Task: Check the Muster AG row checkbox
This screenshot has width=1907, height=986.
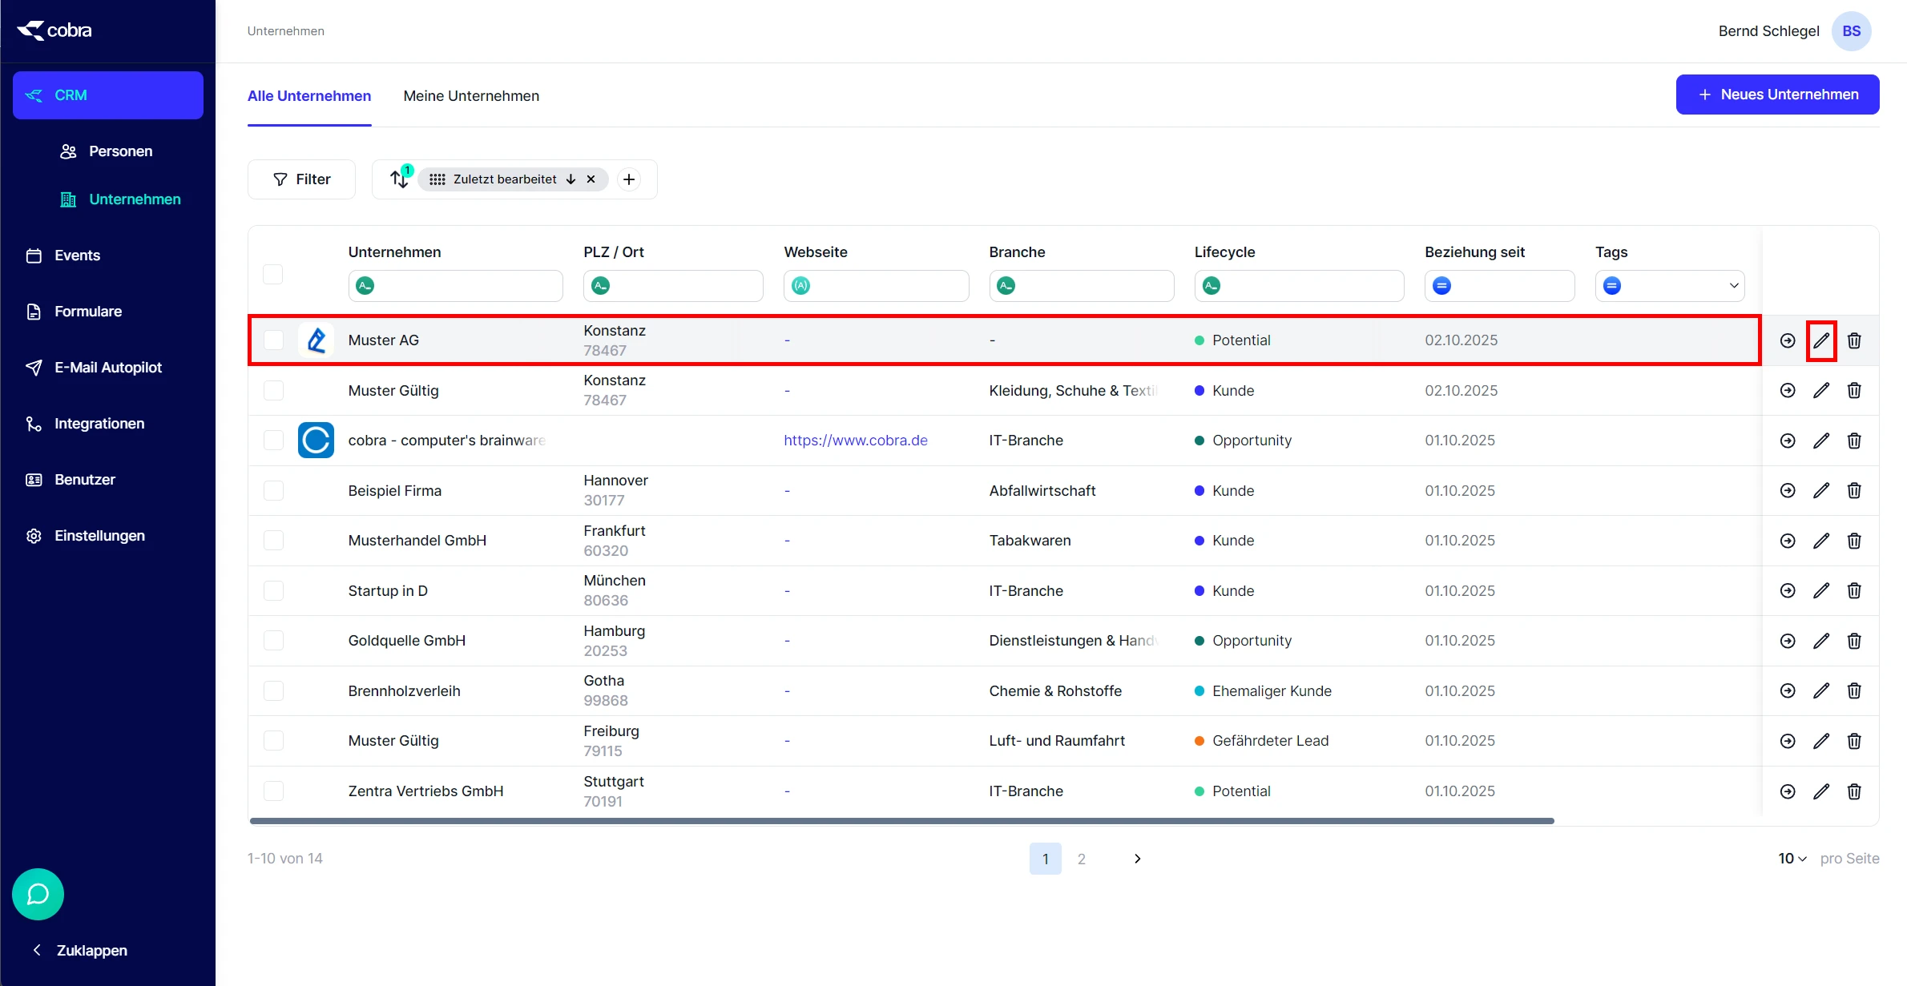Action: [273, 340]
